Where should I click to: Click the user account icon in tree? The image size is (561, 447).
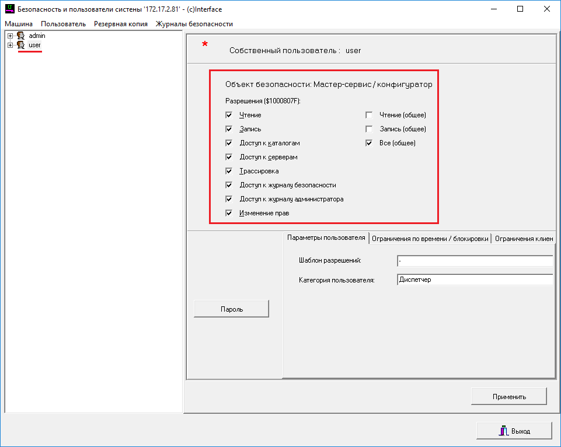[x=20, y=45]
